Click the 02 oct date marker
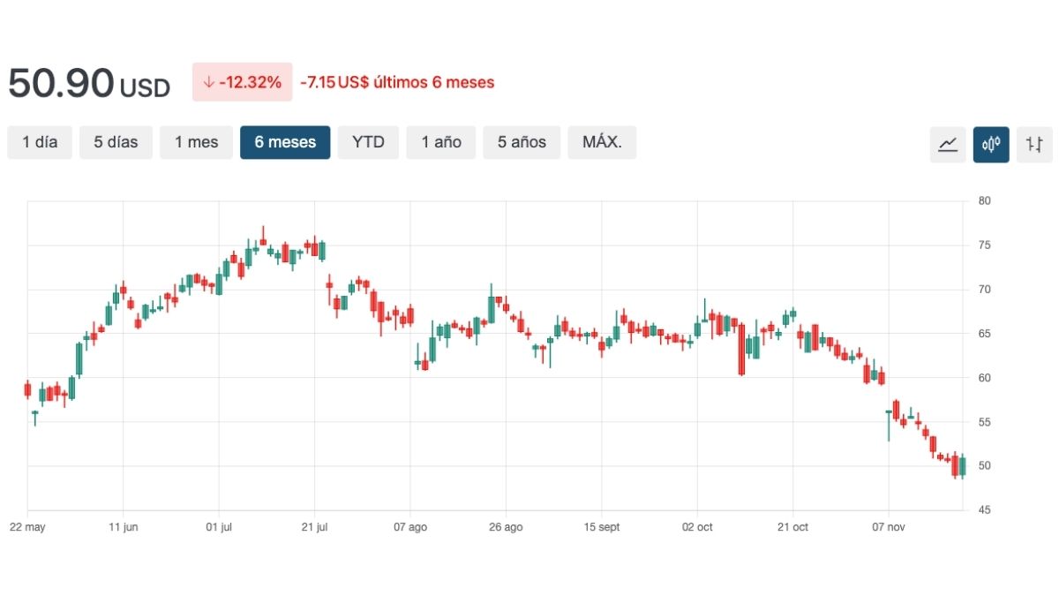The width and height of the screenshot is (1059, 596). pyautogui.click(x=697, y=527)
